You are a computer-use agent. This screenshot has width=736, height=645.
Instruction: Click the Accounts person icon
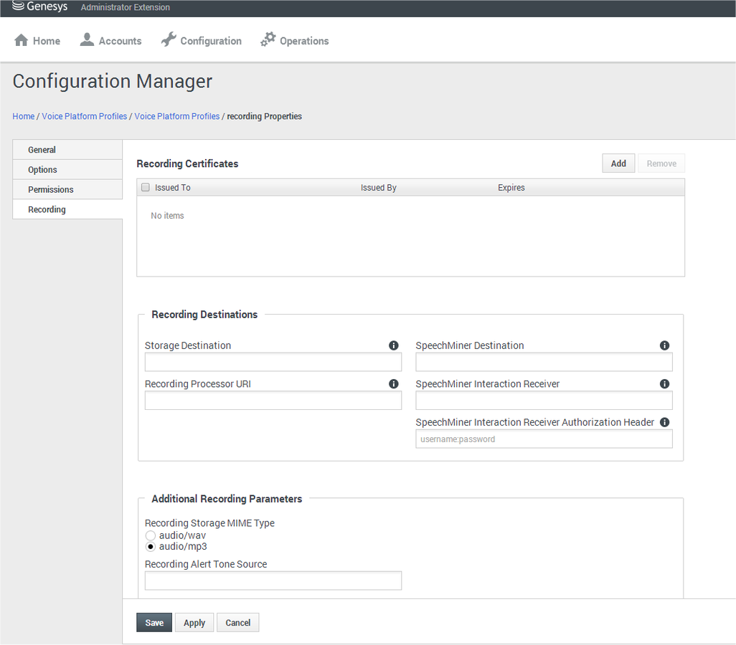[87, 39]
